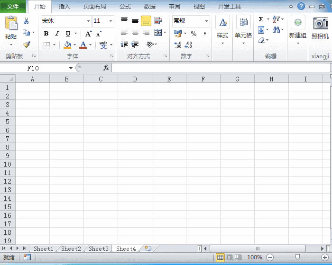The height and width of the screenshot is (265, 332).
Task: Open the font size dropdown
Action: tap(111, 21)
